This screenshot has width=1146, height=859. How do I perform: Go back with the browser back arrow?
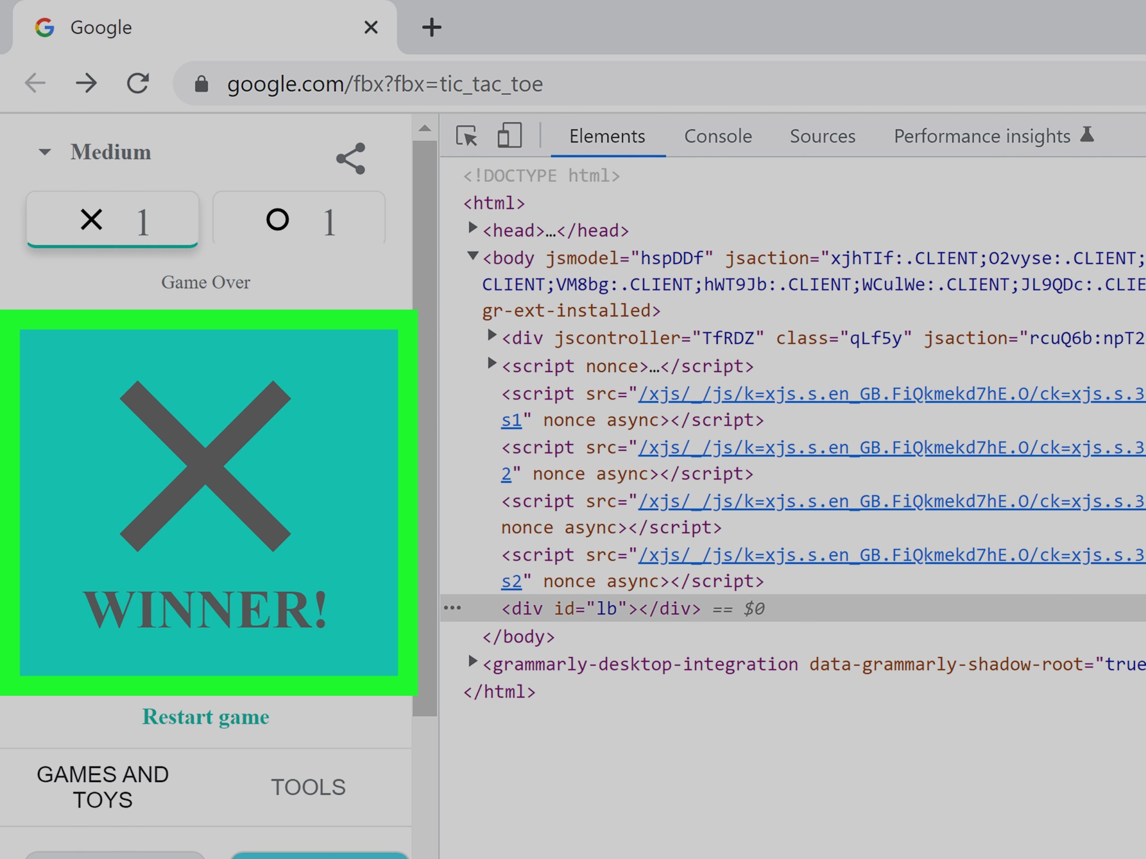tap(35, 83)
